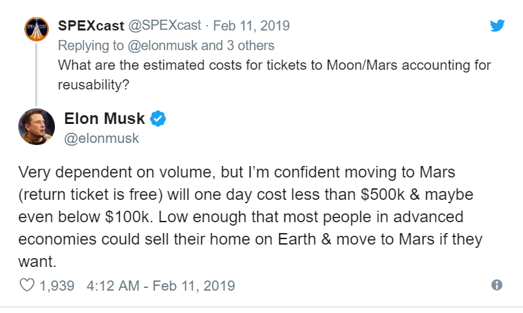Open the 4:12 AM - Feb 11, 2019 timestamp
The width and height of the screenshot is (523, 313).
pyautogui.click(x=161, y=285)
